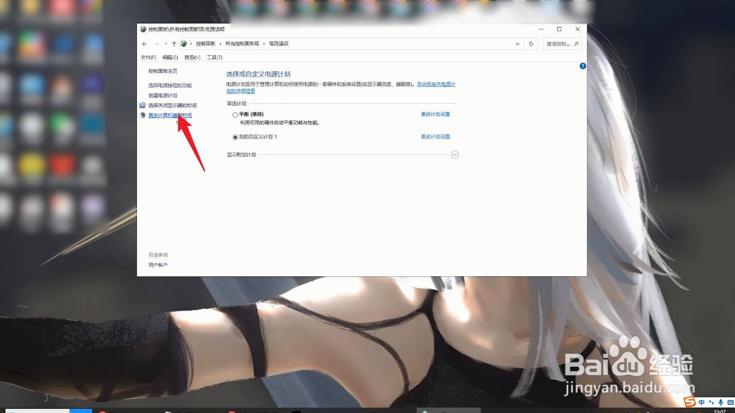Click the 控制面板 breadcrumb
The width and height of the screenshot is (735, 413).
click(x=206, y=44)
